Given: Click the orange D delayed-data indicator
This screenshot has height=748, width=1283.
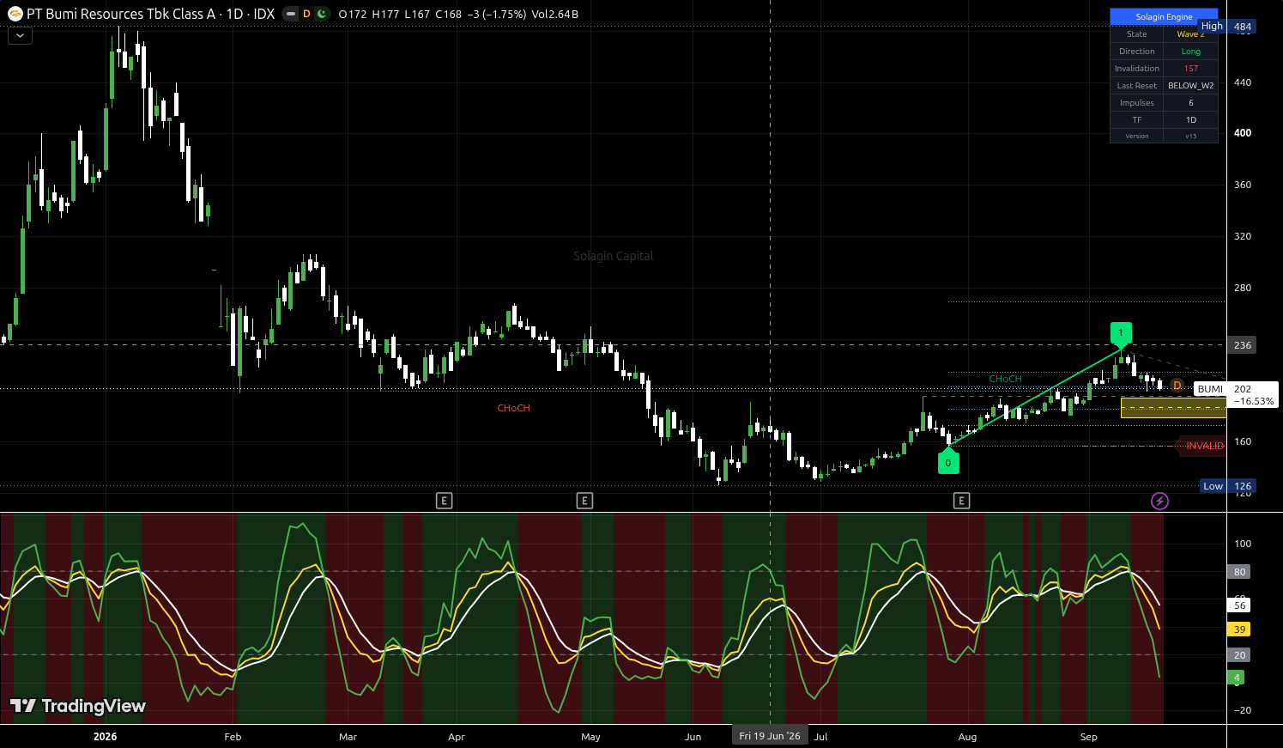Looking at the screenshot, I should [x=306, y=14].
